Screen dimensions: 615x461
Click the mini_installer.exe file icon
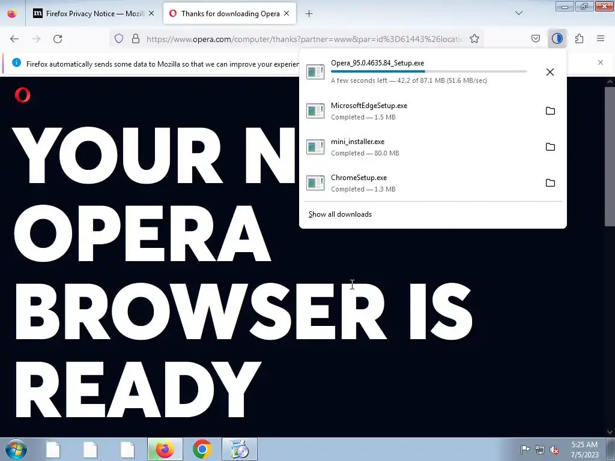(x=315, y=147)
